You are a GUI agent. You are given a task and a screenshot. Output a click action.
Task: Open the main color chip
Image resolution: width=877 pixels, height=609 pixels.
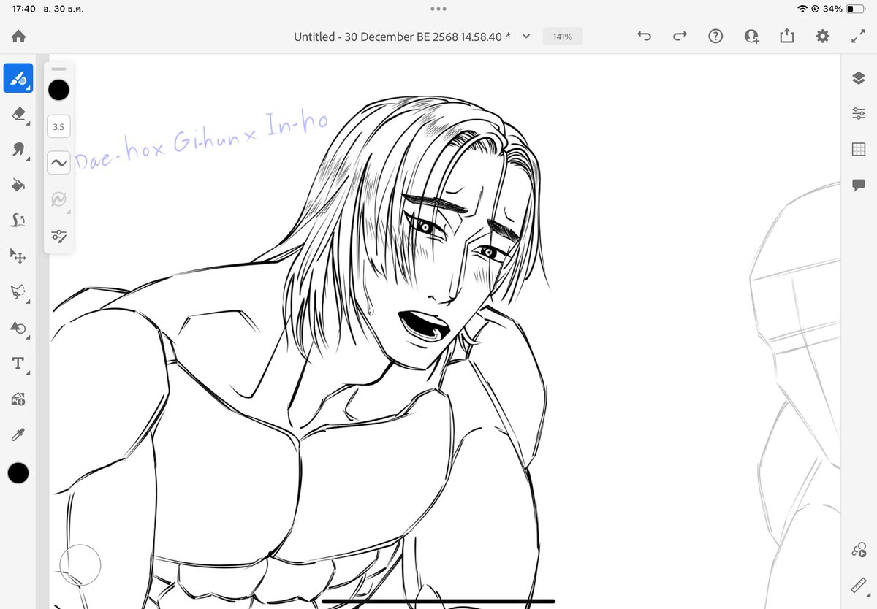point(18,473)
